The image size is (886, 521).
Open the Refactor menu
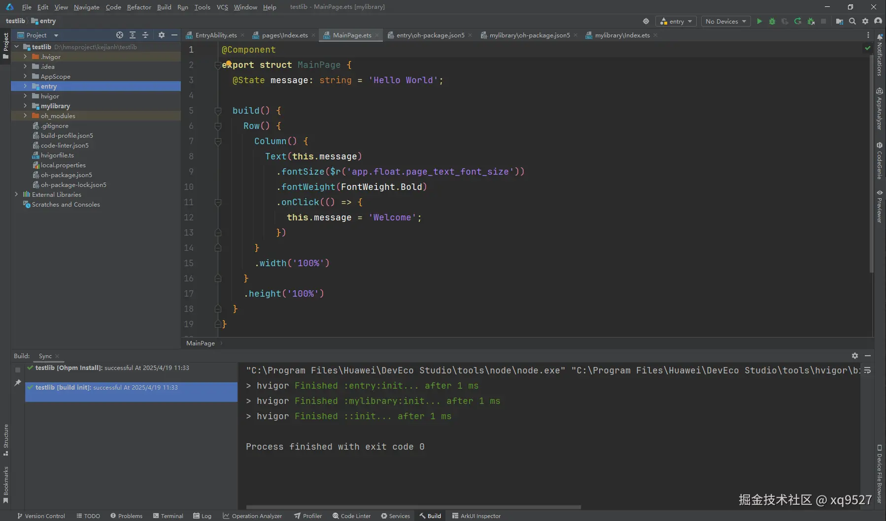pos(139,7)
